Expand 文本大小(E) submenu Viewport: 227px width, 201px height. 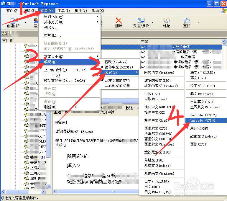pyautogui.click(x=70, y=57)
